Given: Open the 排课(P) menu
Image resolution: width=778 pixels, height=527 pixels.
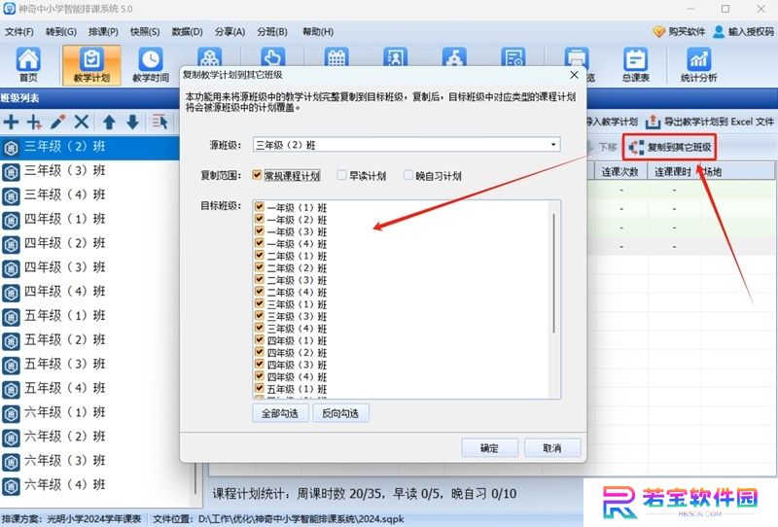Looking at the screenshot, I should [103, 32].
